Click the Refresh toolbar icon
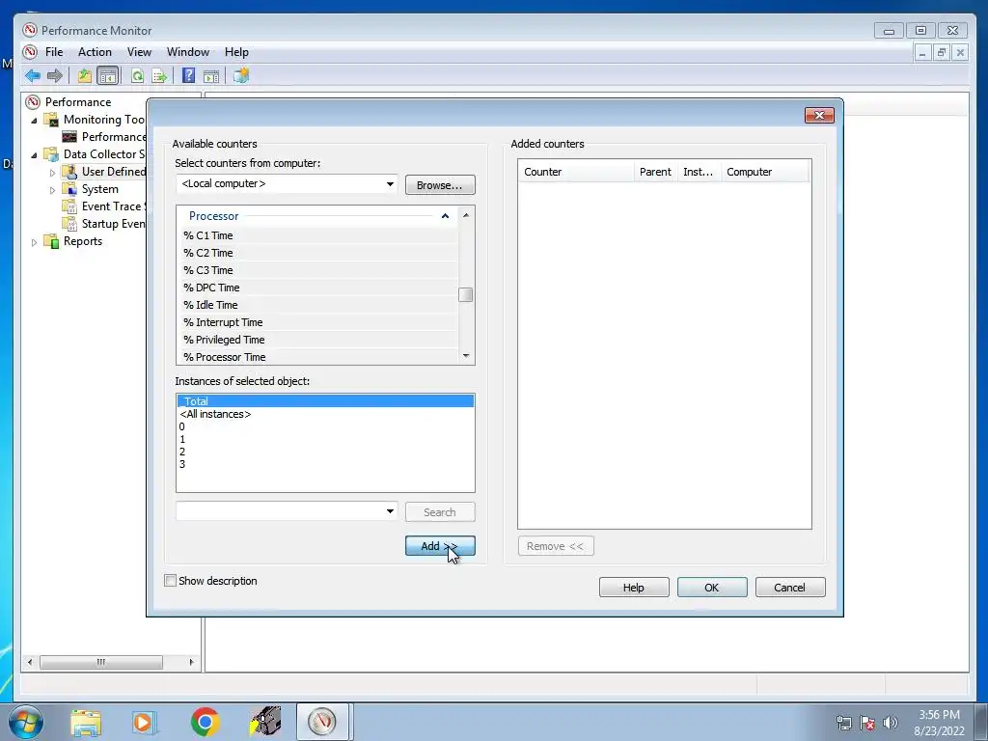 point(137,76)
